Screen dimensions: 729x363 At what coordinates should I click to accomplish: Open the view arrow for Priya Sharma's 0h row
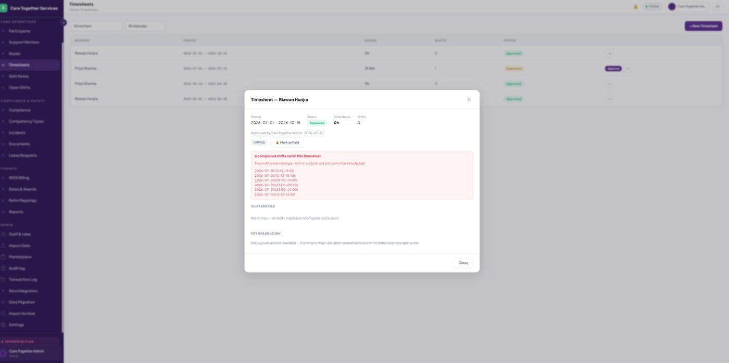(x=609, y=84)
